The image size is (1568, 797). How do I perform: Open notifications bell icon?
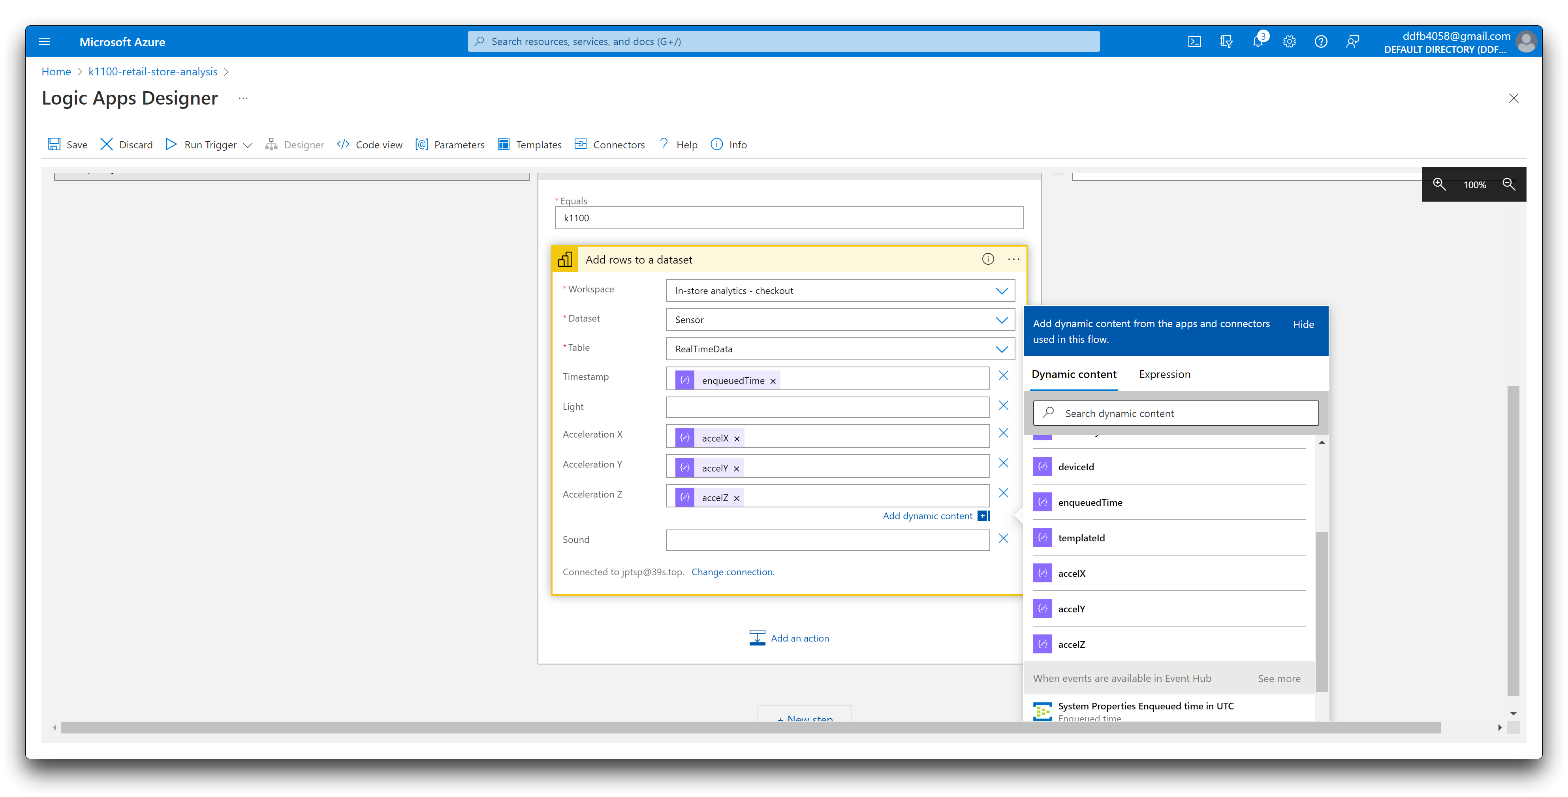(x=1258, y=41)
